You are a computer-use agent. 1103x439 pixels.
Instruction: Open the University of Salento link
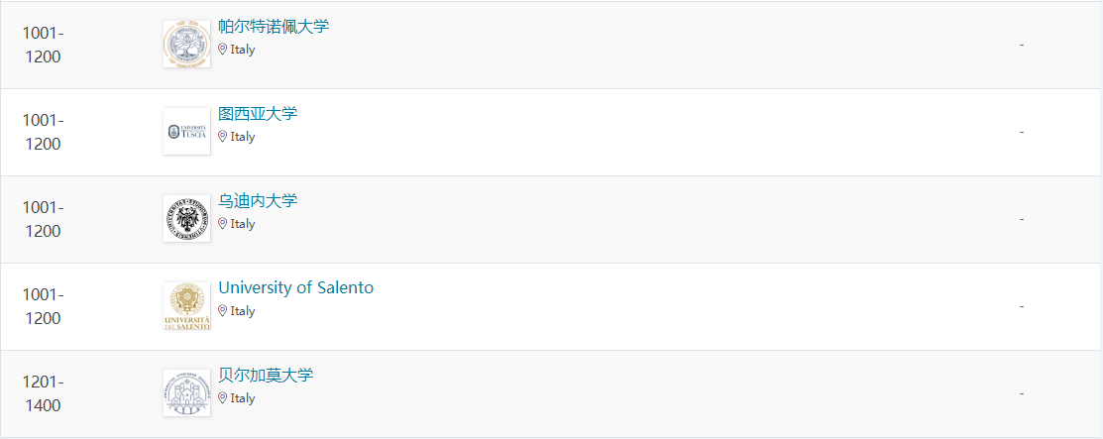coord(295,288)
